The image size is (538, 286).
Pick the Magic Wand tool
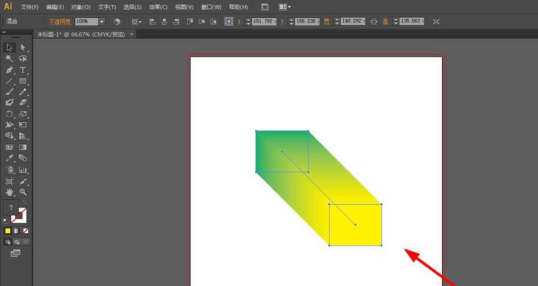pyautogui.click(x=9, y=59)
